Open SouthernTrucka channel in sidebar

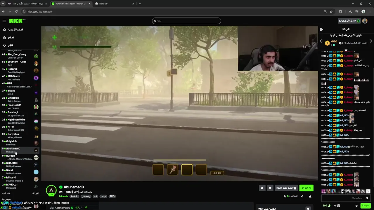20,63
